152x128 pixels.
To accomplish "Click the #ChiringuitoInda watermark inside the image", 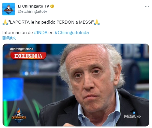I will click(22, 49).
